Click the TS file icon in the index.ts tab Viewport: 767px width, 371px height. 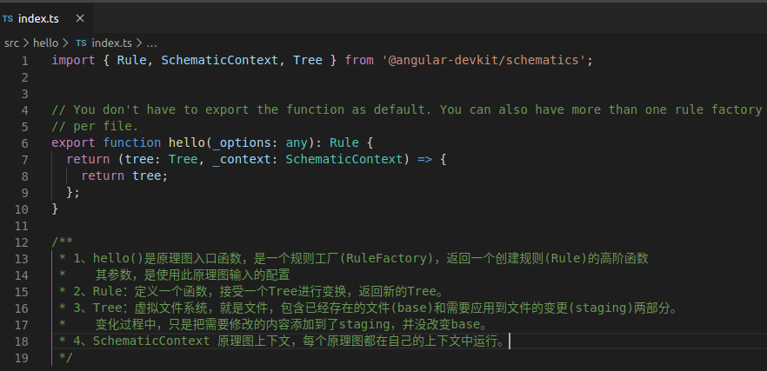point(8,19)
